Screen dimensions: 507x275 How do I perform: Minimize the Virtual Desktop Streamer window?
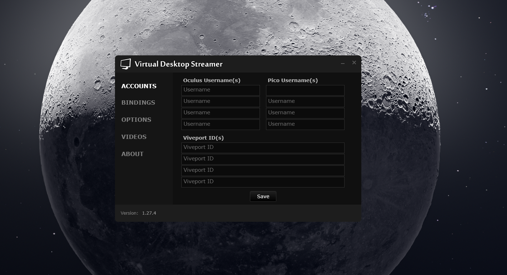343,63
